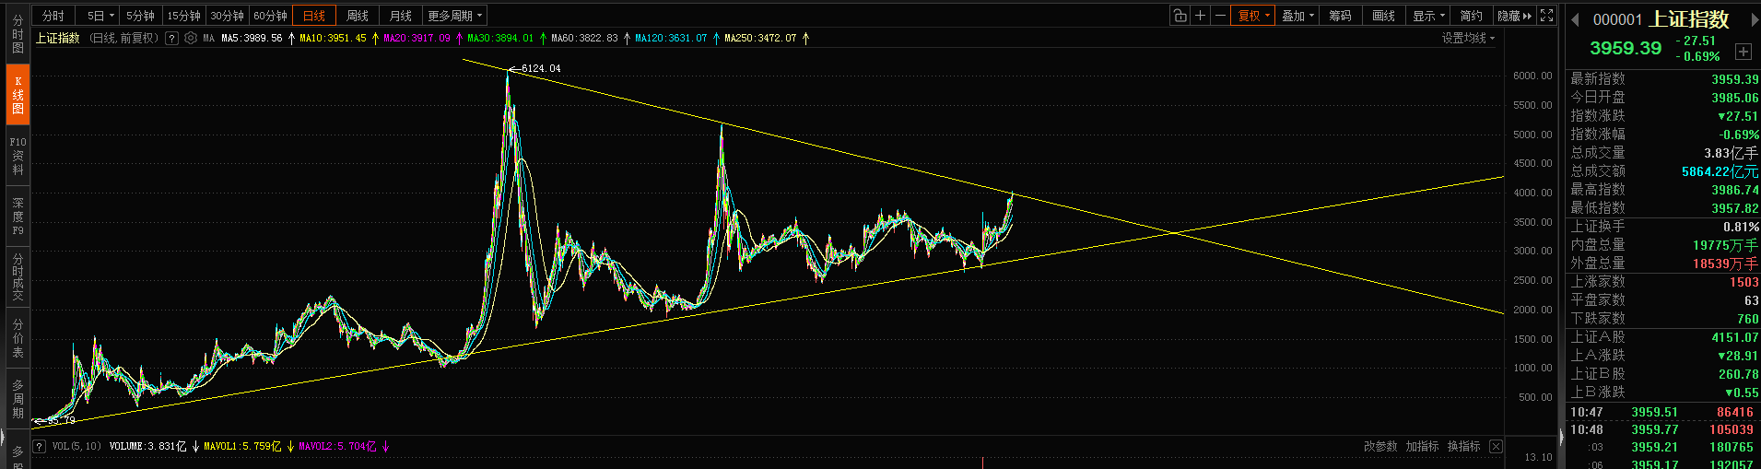Open 多周期 sidebar tab
Viewport: 1761px width, 469px height.
coord(18,399)
